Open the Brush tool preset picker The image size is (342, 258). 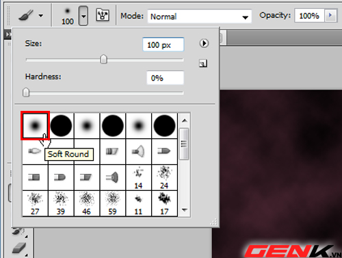coord(30,16)
